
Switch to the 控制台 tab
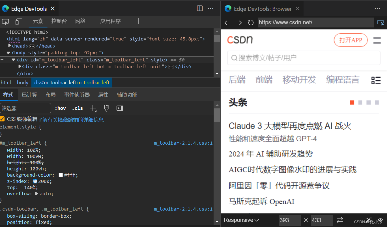[59, 21]
